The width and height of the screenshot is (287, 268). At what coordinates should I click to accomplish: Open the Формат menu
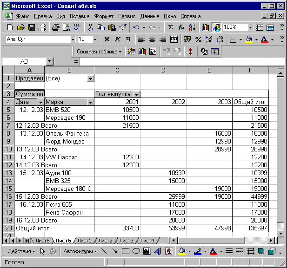(x=104, y=16)
